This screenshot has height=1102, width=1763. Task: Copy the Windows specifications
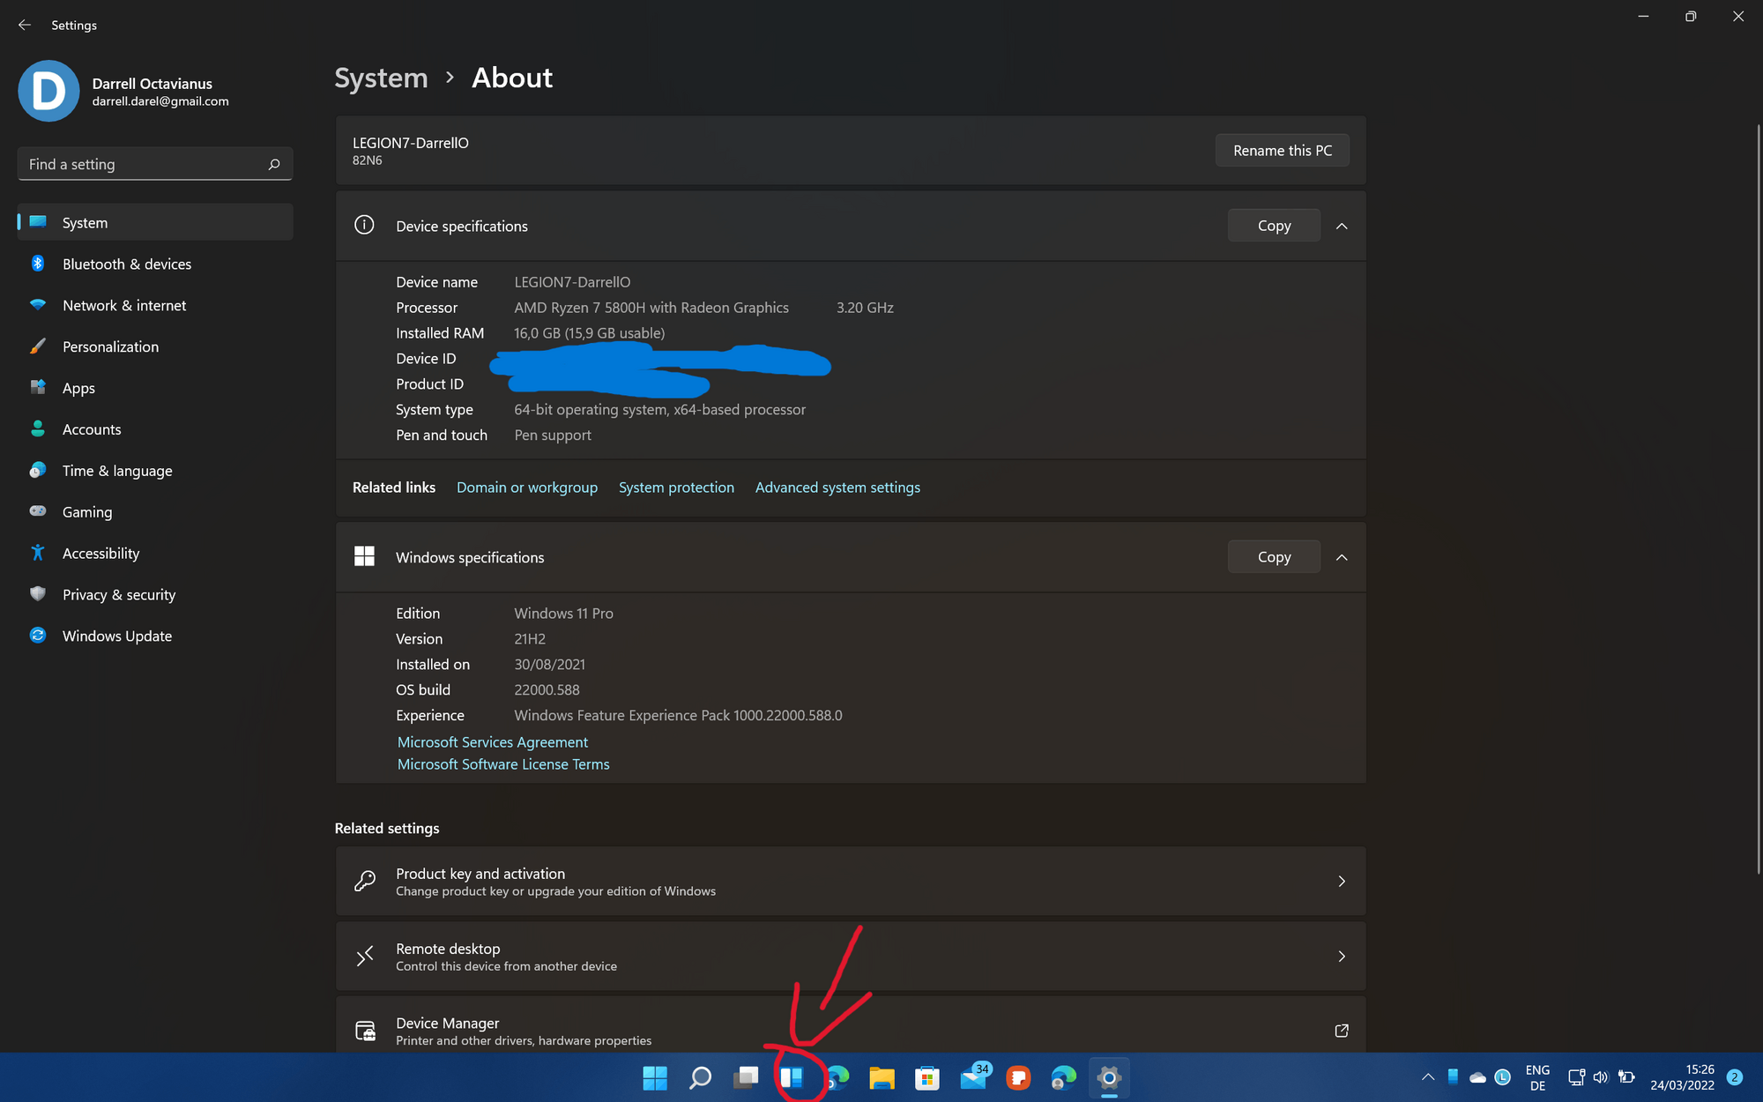click(1274, 557)
